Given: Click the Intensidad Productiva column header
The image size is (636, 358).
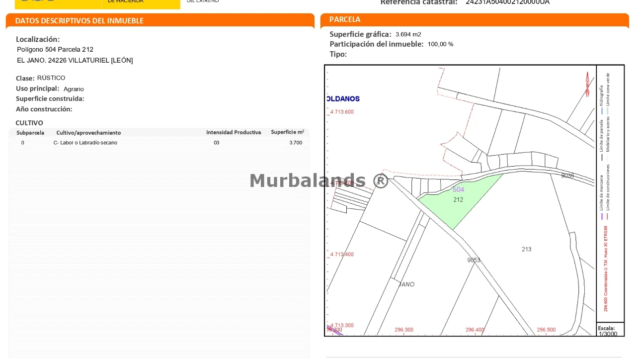Looking at the screenshot, I should pyautogui.click(x=234, y=132).
